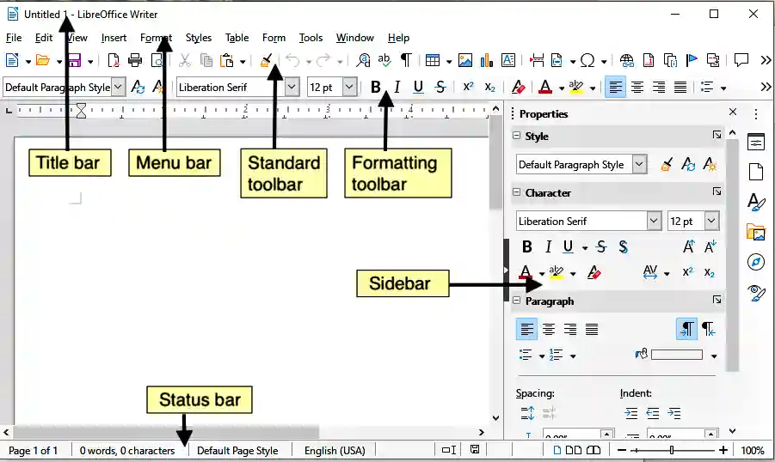775x462 pixels.
Task: Apply superscript in the Formatting toolbar
Action: click(x=468, y=88)
